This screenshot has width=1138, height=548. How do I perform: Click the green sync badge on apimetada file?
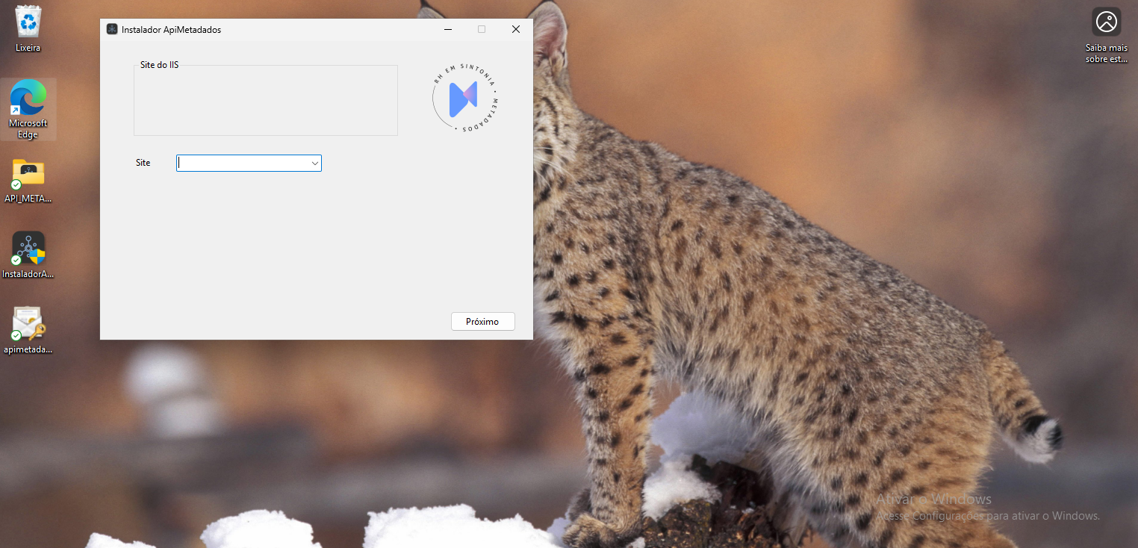[x=16, y=335]
